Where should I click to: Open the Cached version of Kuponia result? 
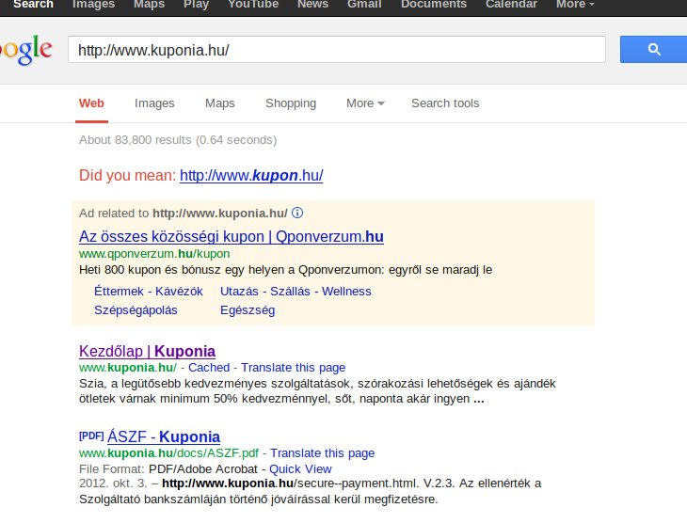click(x=209, y=368)
